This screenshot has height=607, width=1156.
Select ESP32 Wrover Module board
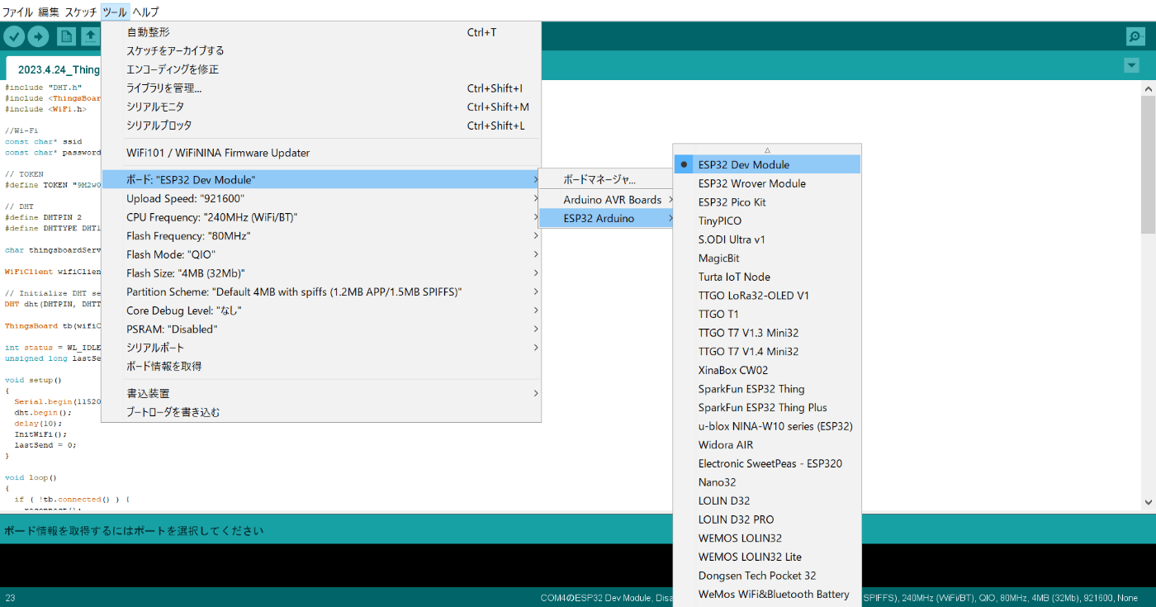click(x=768, y=183)
